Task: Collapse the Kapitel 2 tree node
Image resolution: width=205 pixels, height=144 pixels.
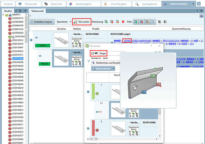Action: click(x=3, y=15)
